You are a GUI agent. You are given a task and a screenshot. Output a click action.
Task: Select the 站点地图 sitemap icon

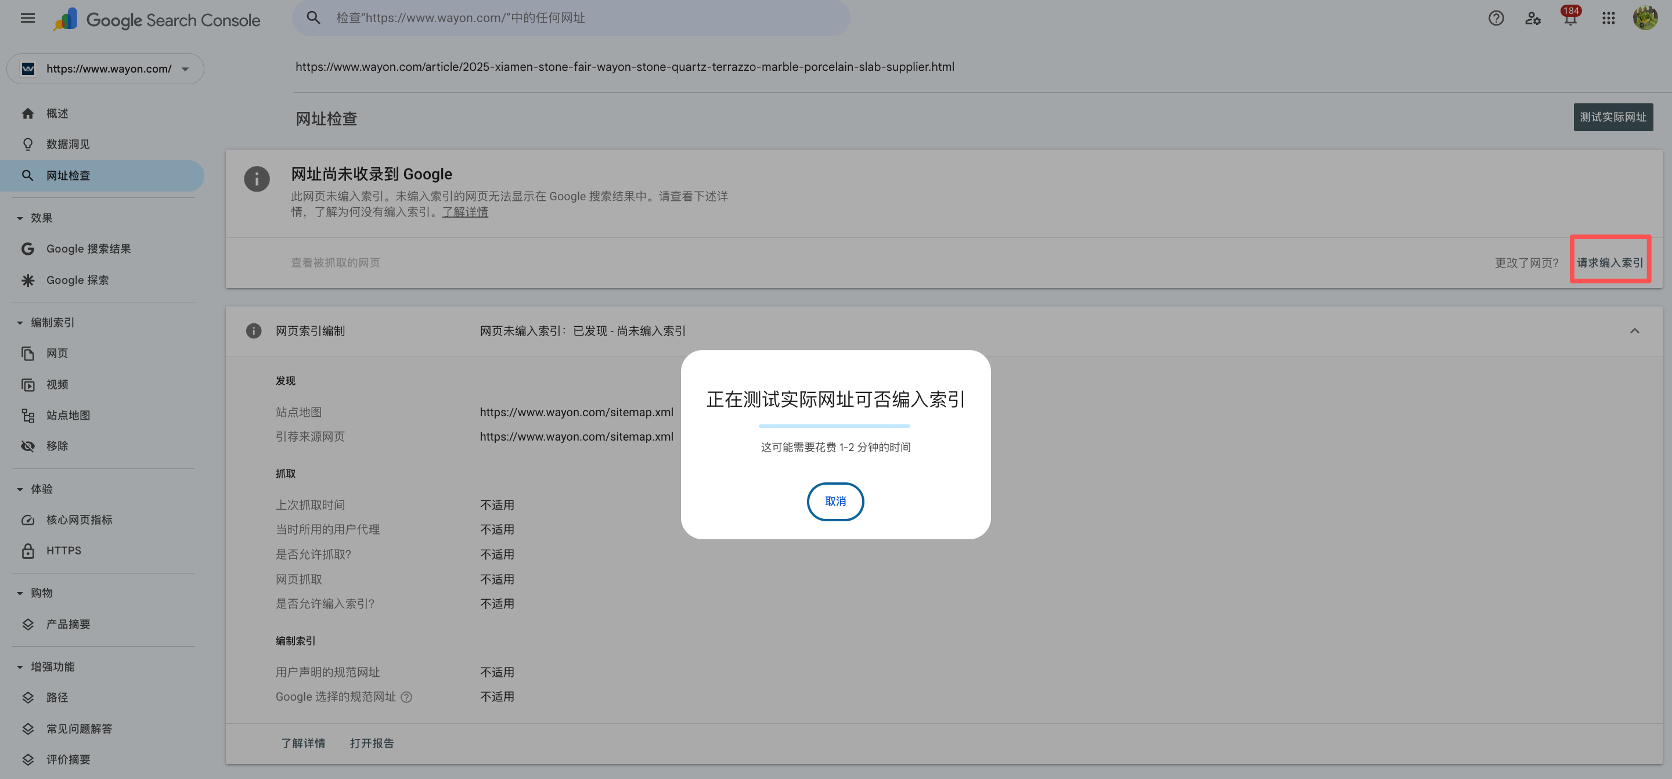point(28,416)
